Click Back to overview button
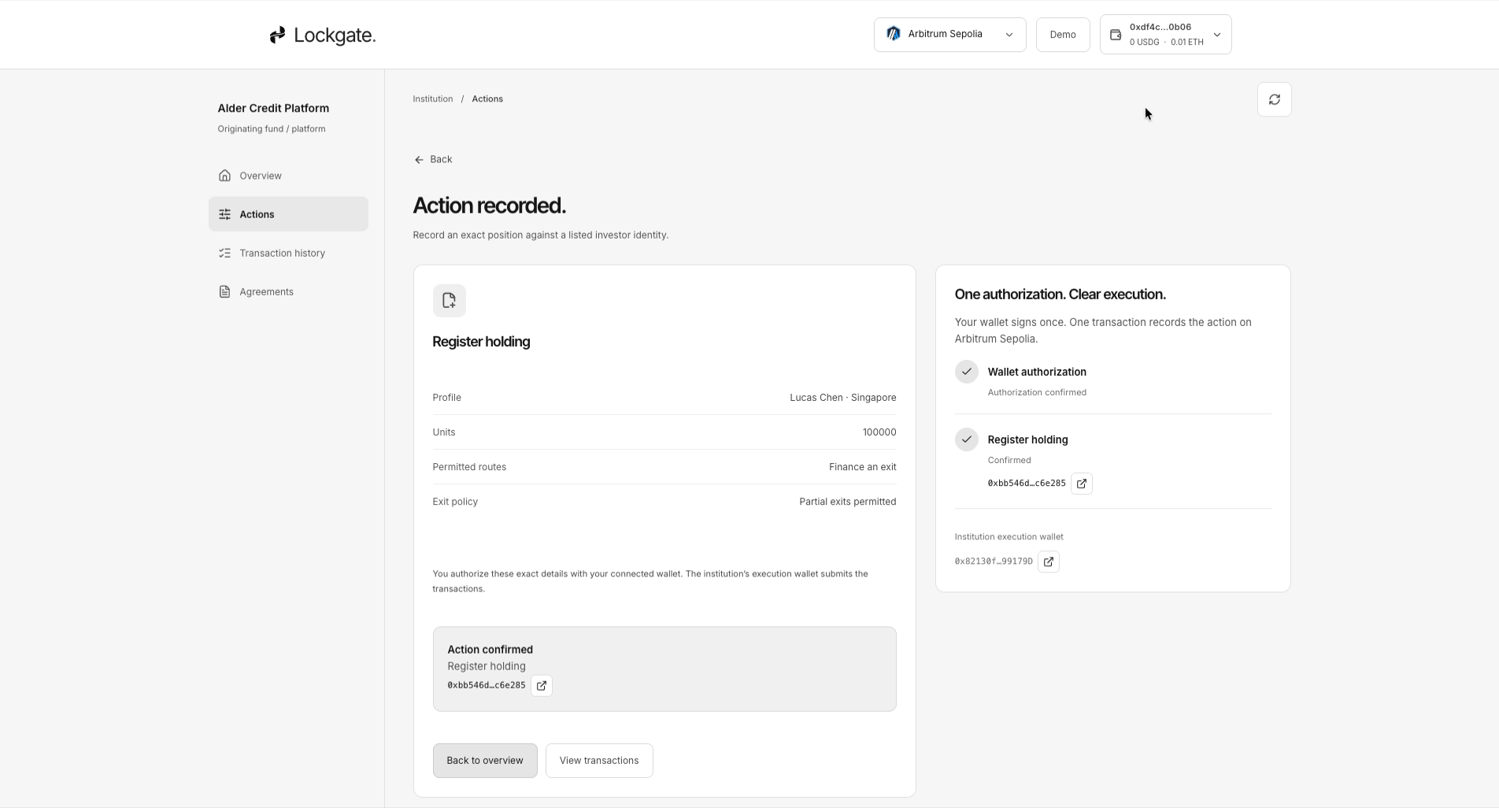The width and height of the screenshot is (1499, 808). click(x=485, y=761)
